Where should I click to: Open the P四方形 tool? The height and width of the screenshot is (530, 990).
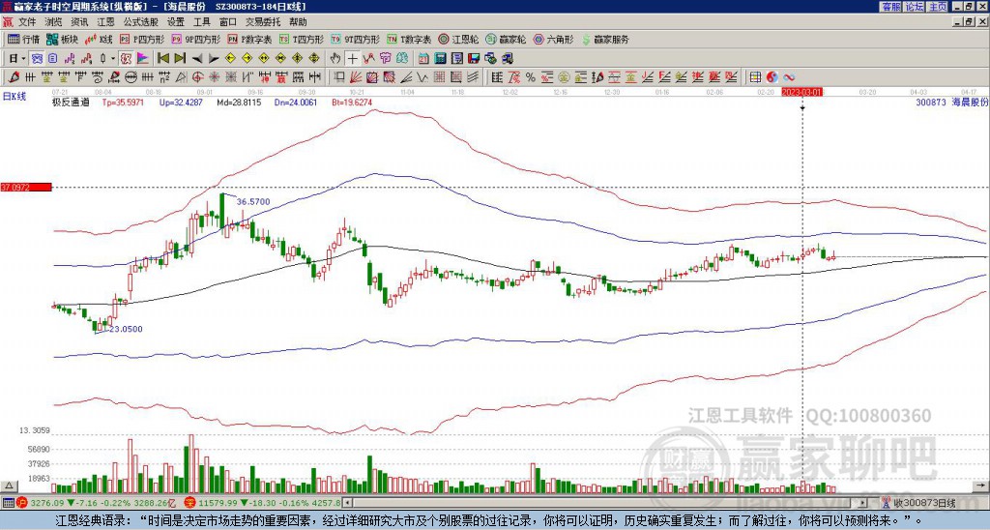142,39
